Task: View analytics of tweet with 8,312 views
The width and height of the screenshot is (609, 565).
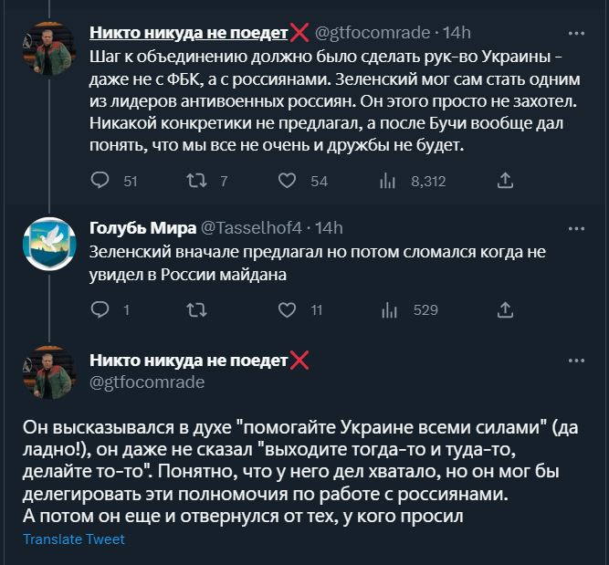Action: pos(386,181)
